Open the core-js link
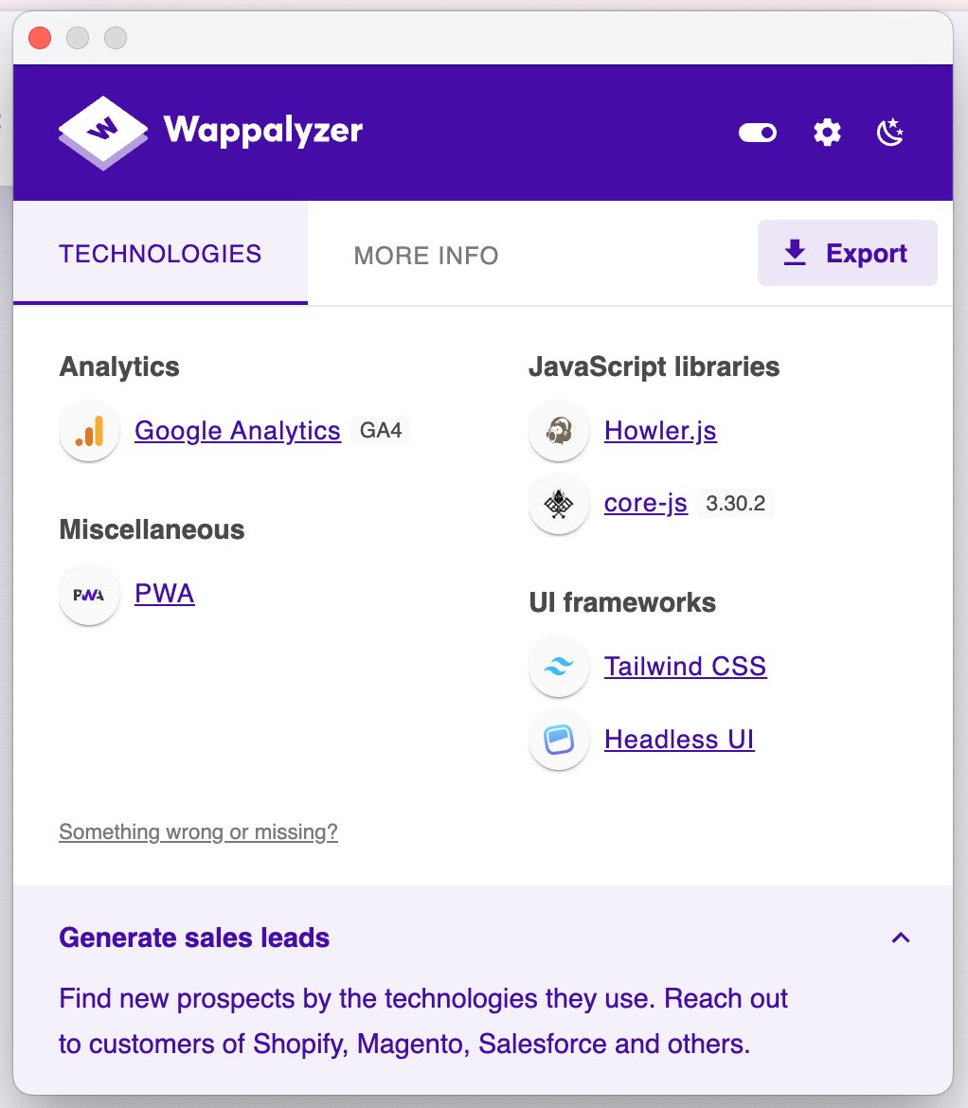The width and height of the screenshot is (968, 1108). click(645, 503)
